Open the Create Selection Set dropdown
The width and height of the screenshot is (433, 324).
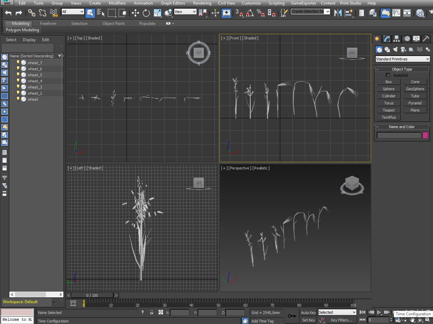coord(310,11)
